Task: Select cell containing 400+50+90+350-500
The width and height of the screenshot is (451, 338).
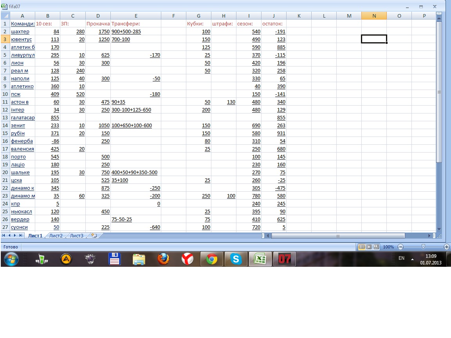Action: (136, 173)
